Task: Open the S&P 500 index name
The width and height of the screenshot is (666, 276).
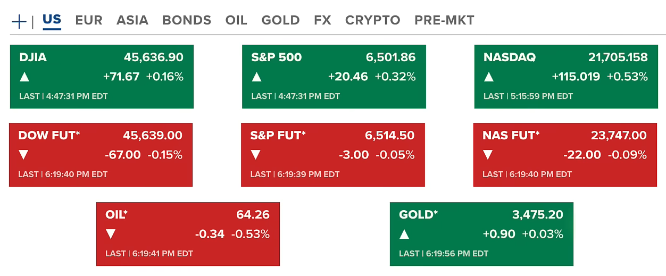Action: coord(276,57)
